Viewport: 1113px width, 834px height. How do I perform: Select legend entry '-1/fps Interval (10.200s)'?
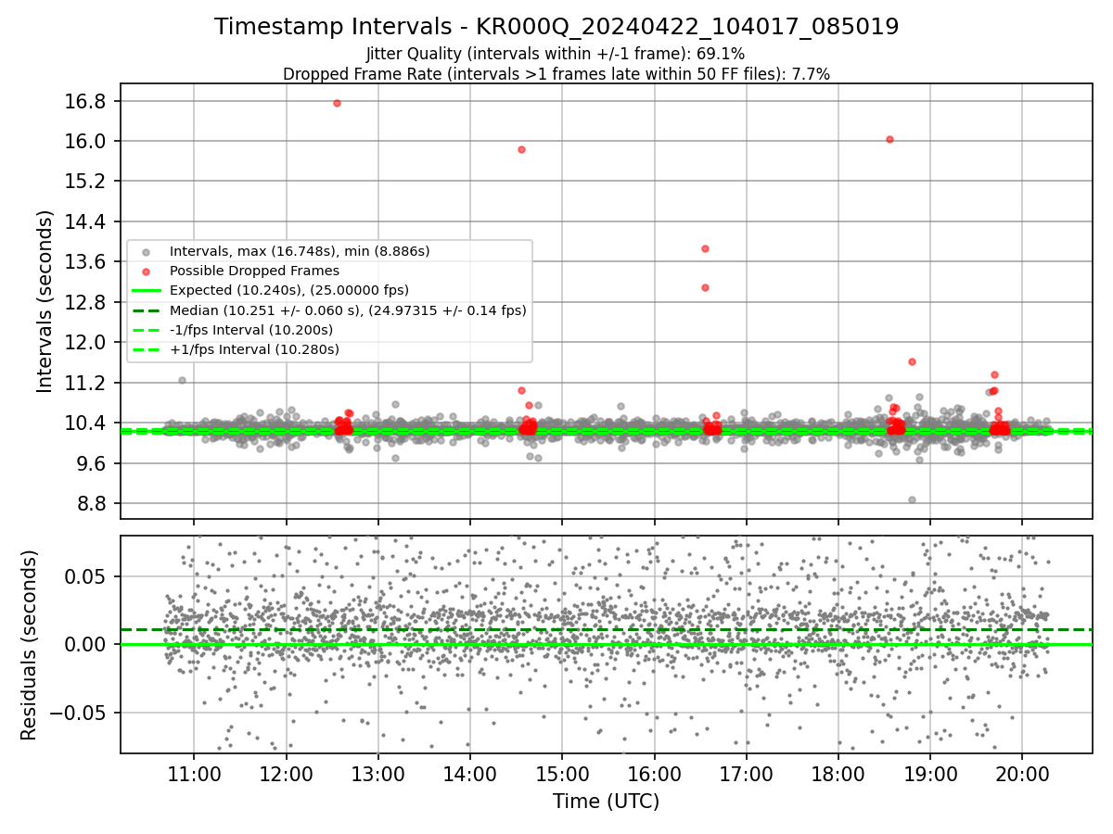251,330
